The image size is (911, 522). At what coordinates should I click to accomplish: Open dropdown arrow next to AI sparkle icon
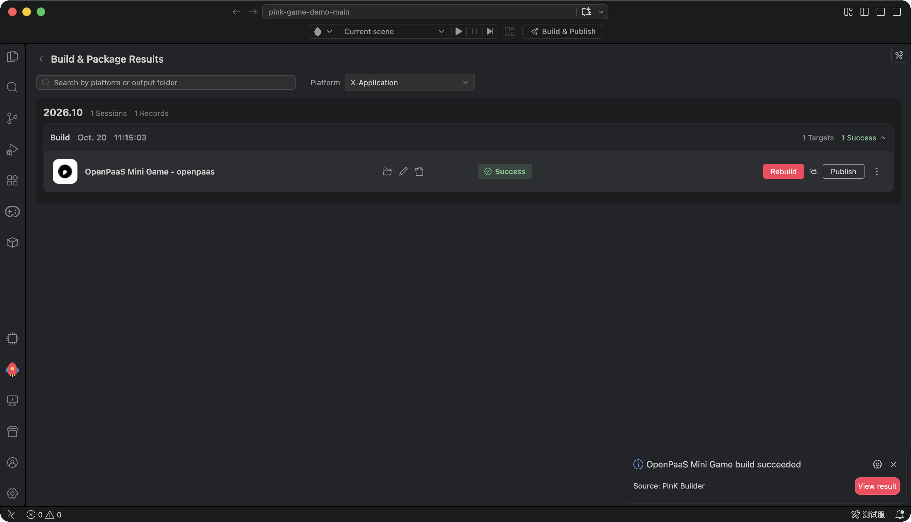pyautogui.click(x=601, y=12)
